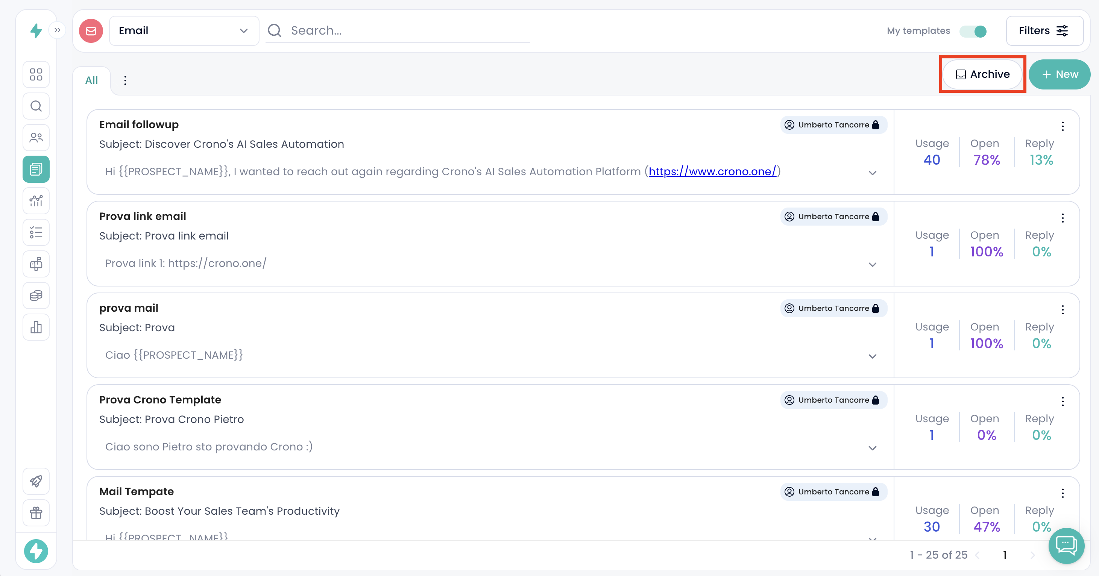The image size is (1099, 576).
Task: Open the contacts people icon in sidebar
Action: pos(36,138)
